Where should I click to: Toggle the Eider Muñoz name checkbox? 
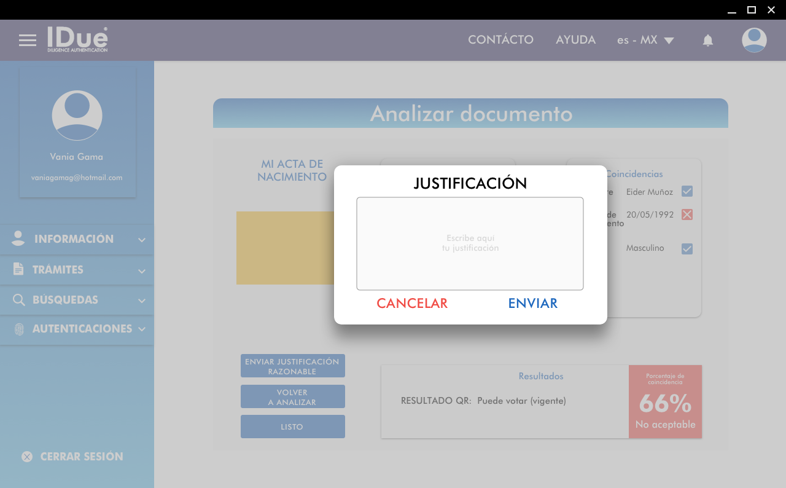coord(687,192)
